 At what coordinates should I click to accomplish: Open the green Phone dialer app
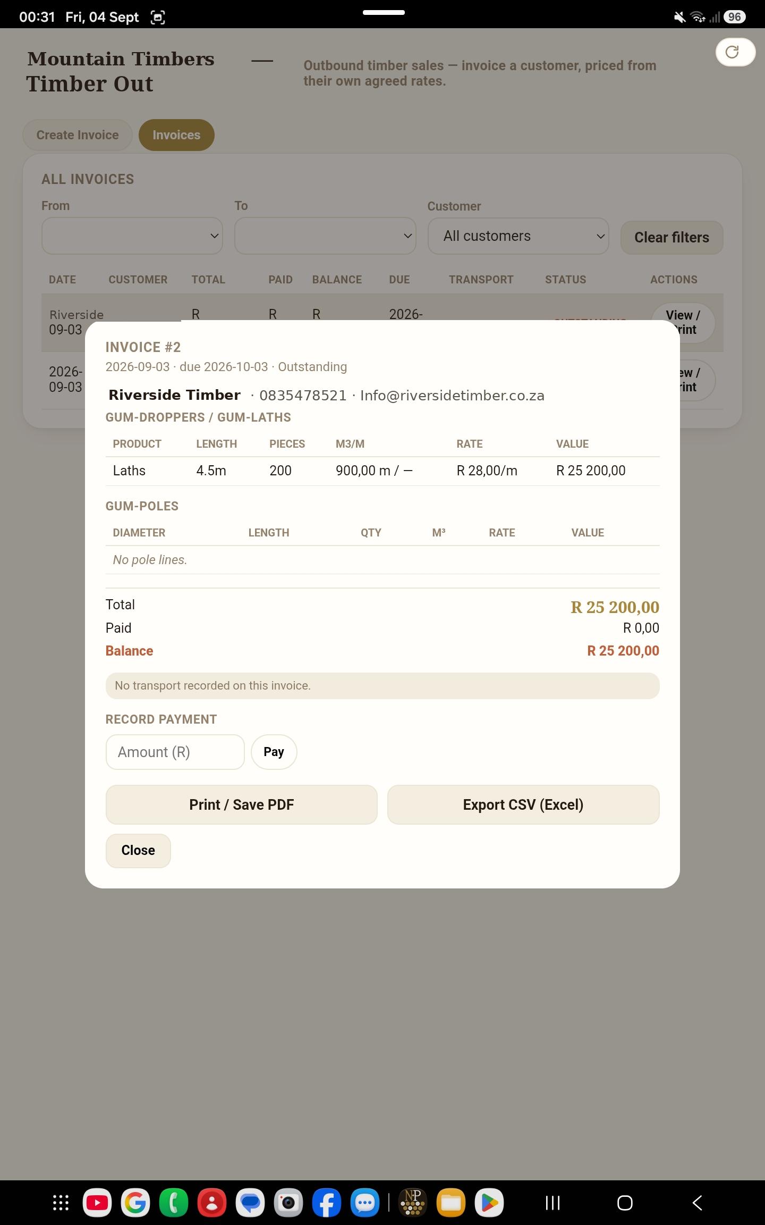[174, 1203]
